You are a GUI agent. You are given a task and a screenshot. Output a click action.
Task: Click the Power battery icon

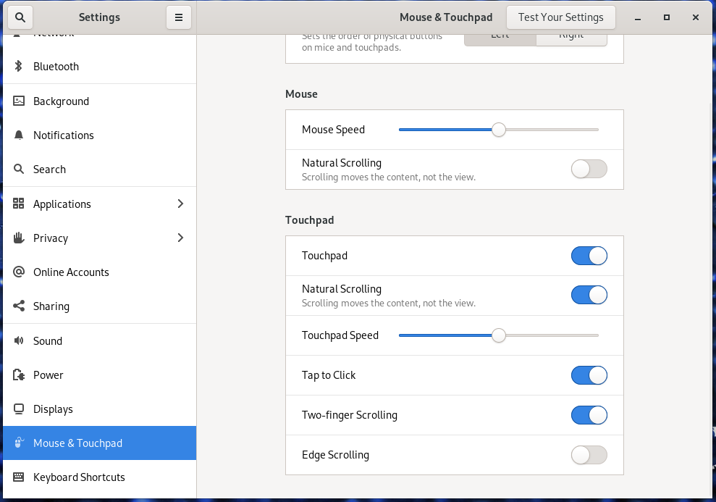click(x=17, y=375)
